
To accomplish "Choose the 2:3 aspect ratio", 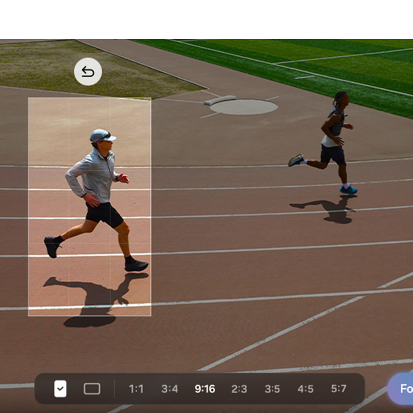I will (239, 389).
